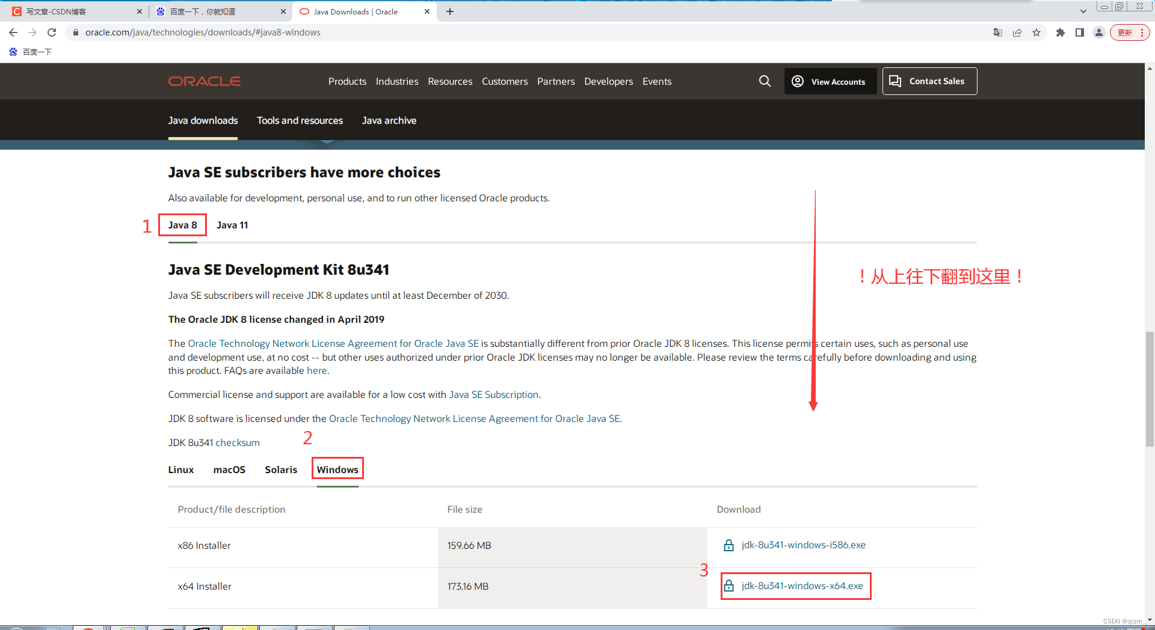1155x630 pixels.
Task: Open the Customers menu
Action: pos(505,81)
